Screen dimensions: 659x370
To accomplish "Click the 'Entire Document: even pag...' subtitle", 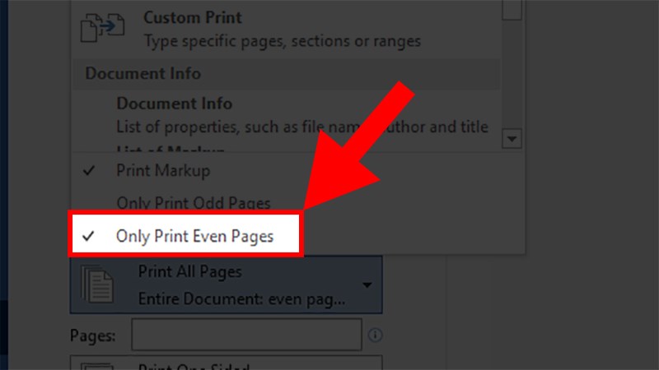I will pyautogui.click(x=241, y=298).
